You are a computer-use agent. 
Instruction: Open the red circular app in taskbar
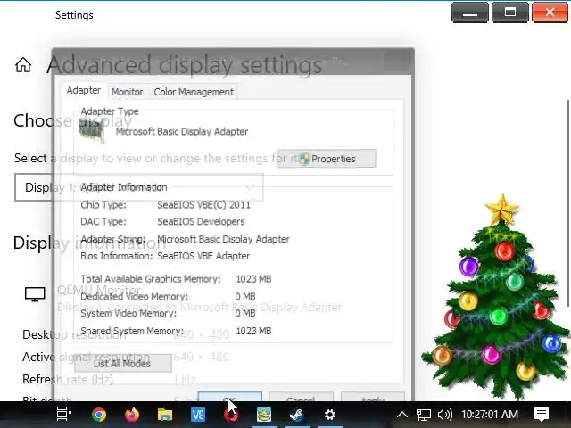tap(230, 415)
